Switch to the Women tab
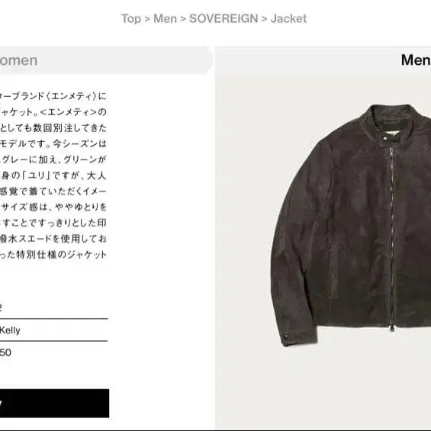 click(x=106, y=60)
